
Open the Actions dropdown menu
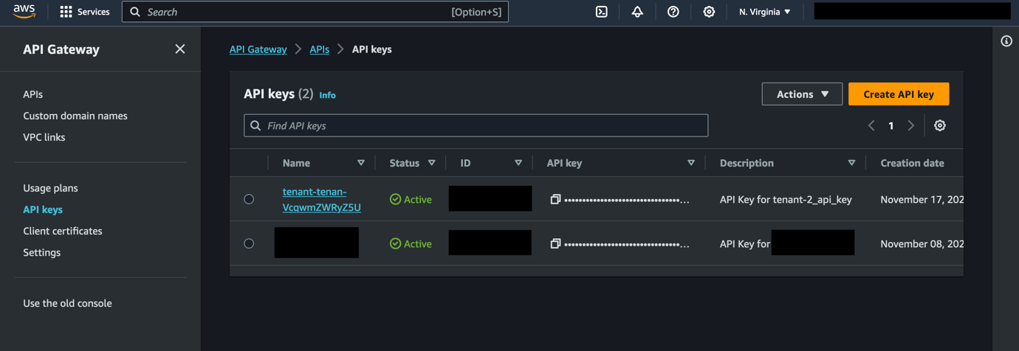click(802, 94)
